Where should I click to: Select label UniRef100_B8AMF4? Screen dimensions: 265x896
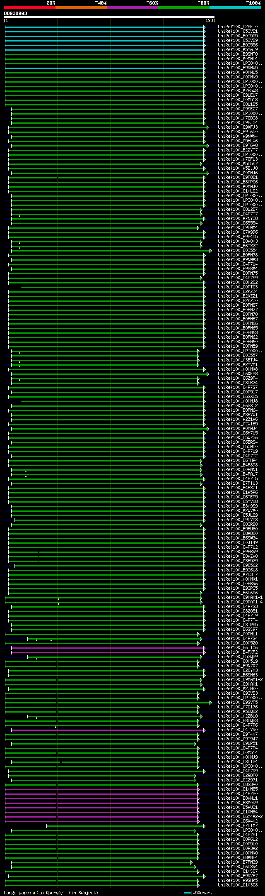tap(238, 858)
